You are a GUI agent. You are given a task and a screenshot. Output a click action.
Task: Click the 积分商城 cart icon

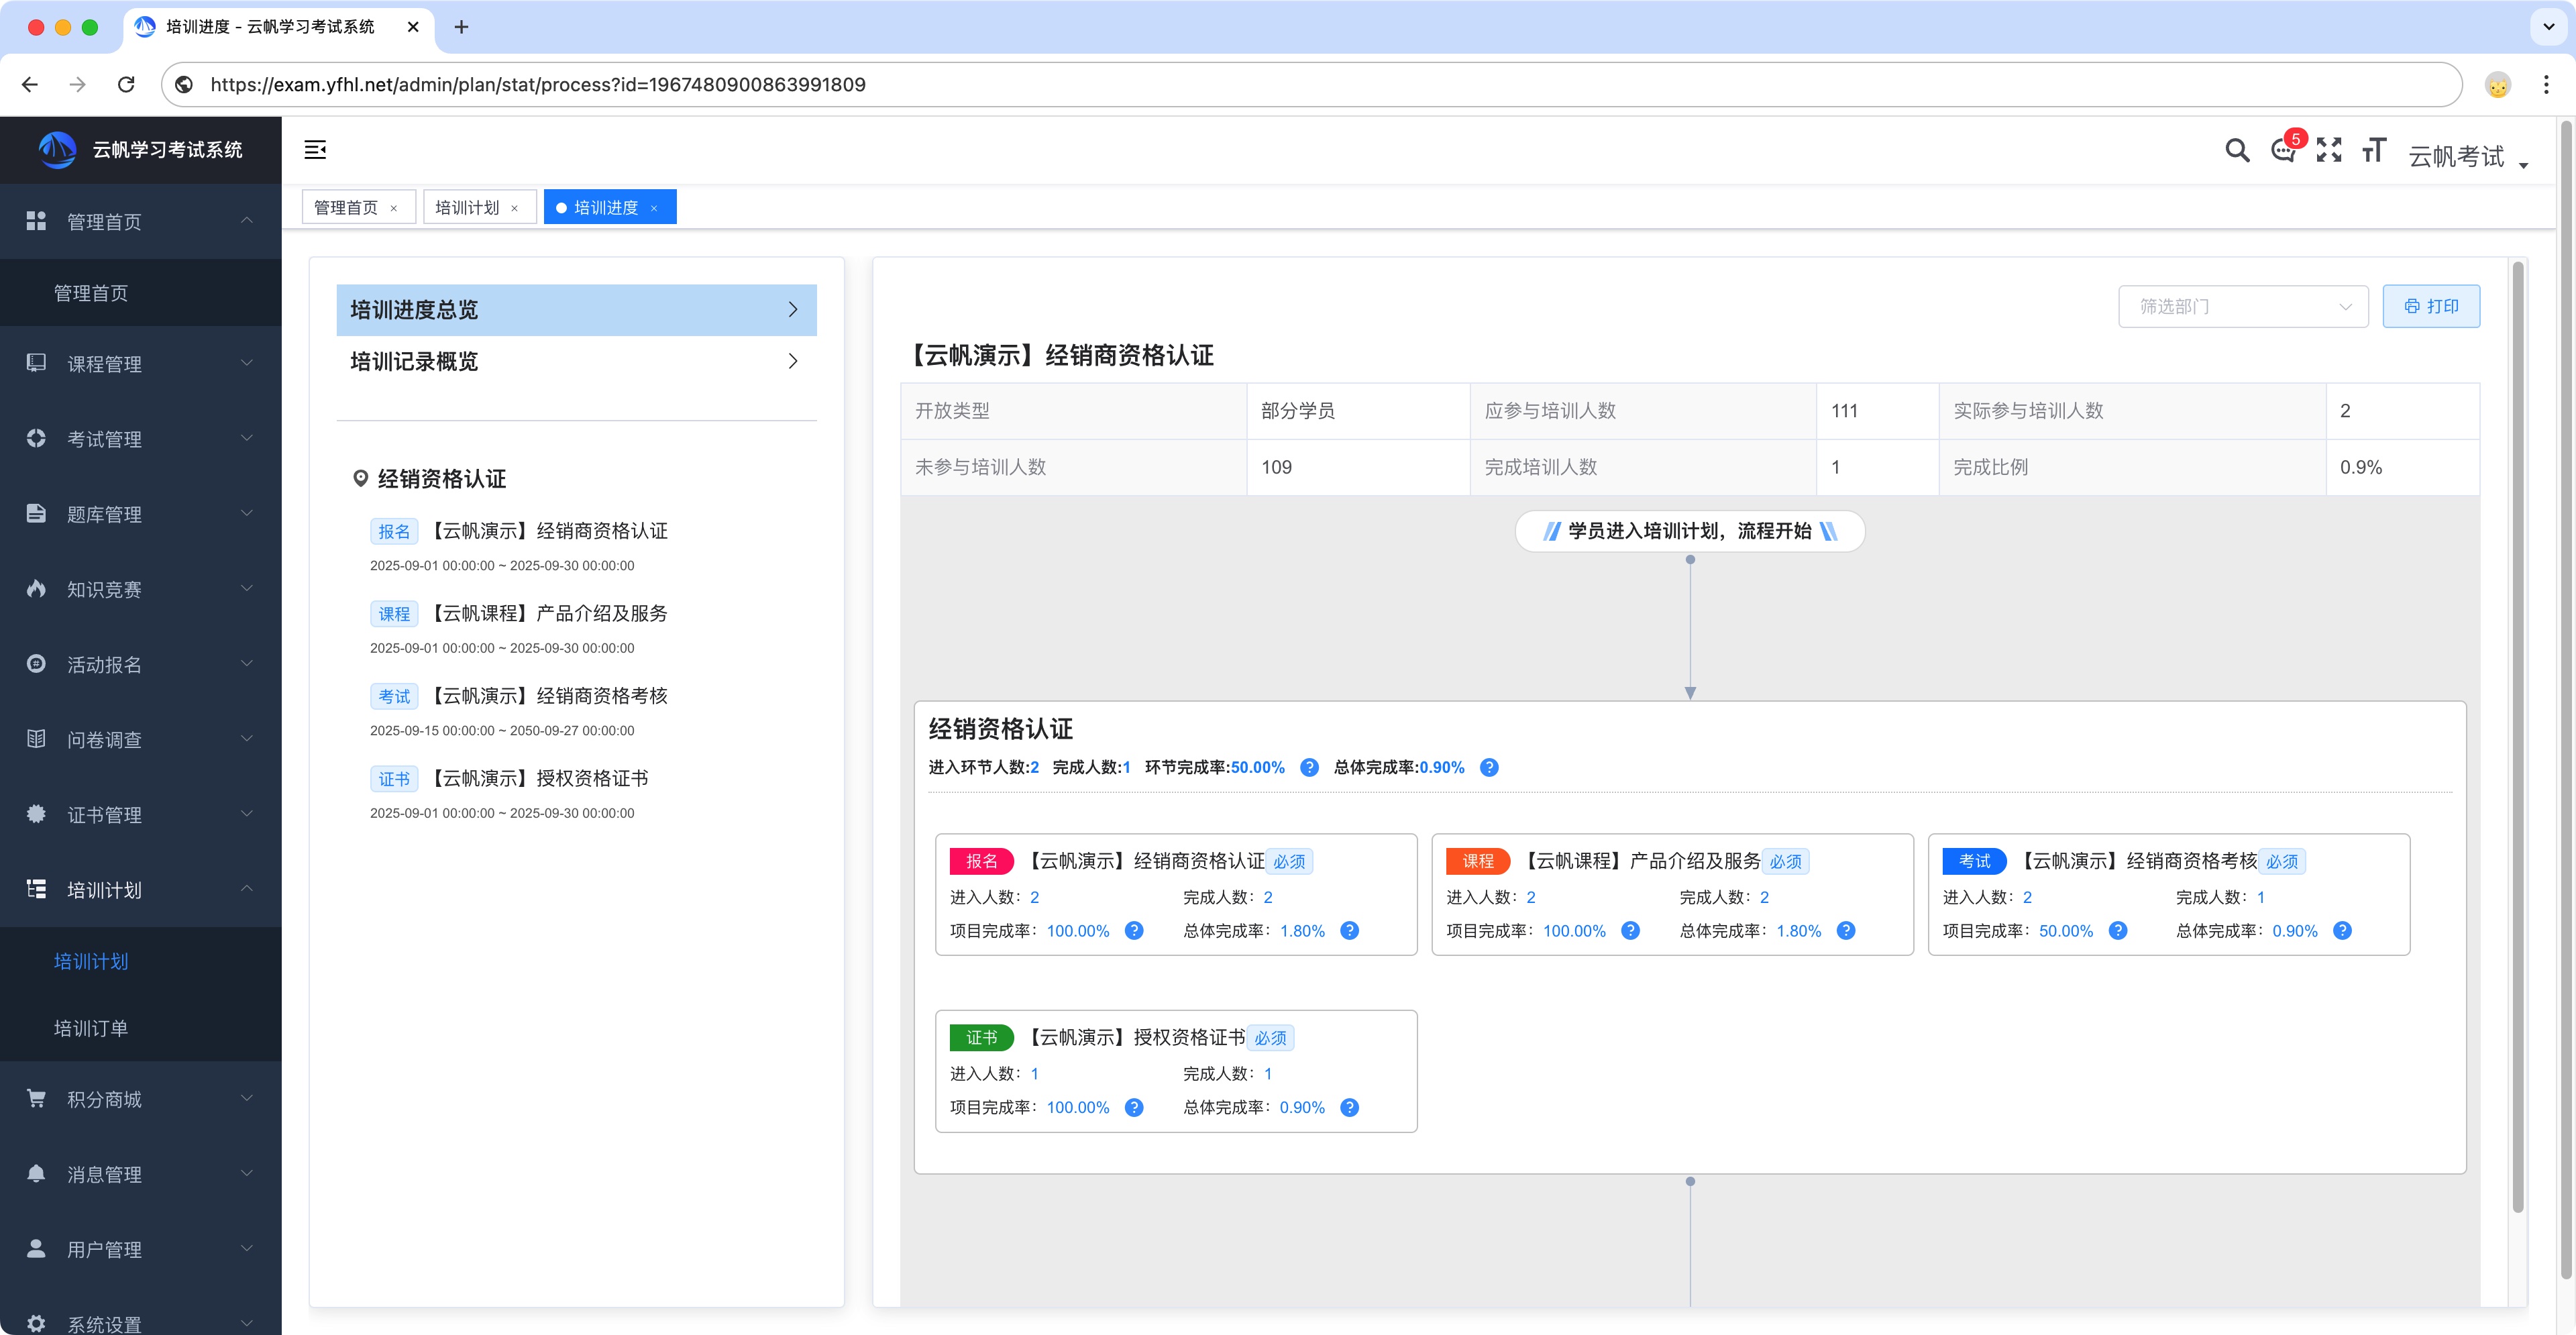coord(36,1098)
